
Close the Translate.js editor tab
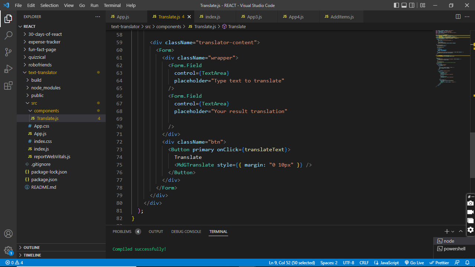pos(189,17)
